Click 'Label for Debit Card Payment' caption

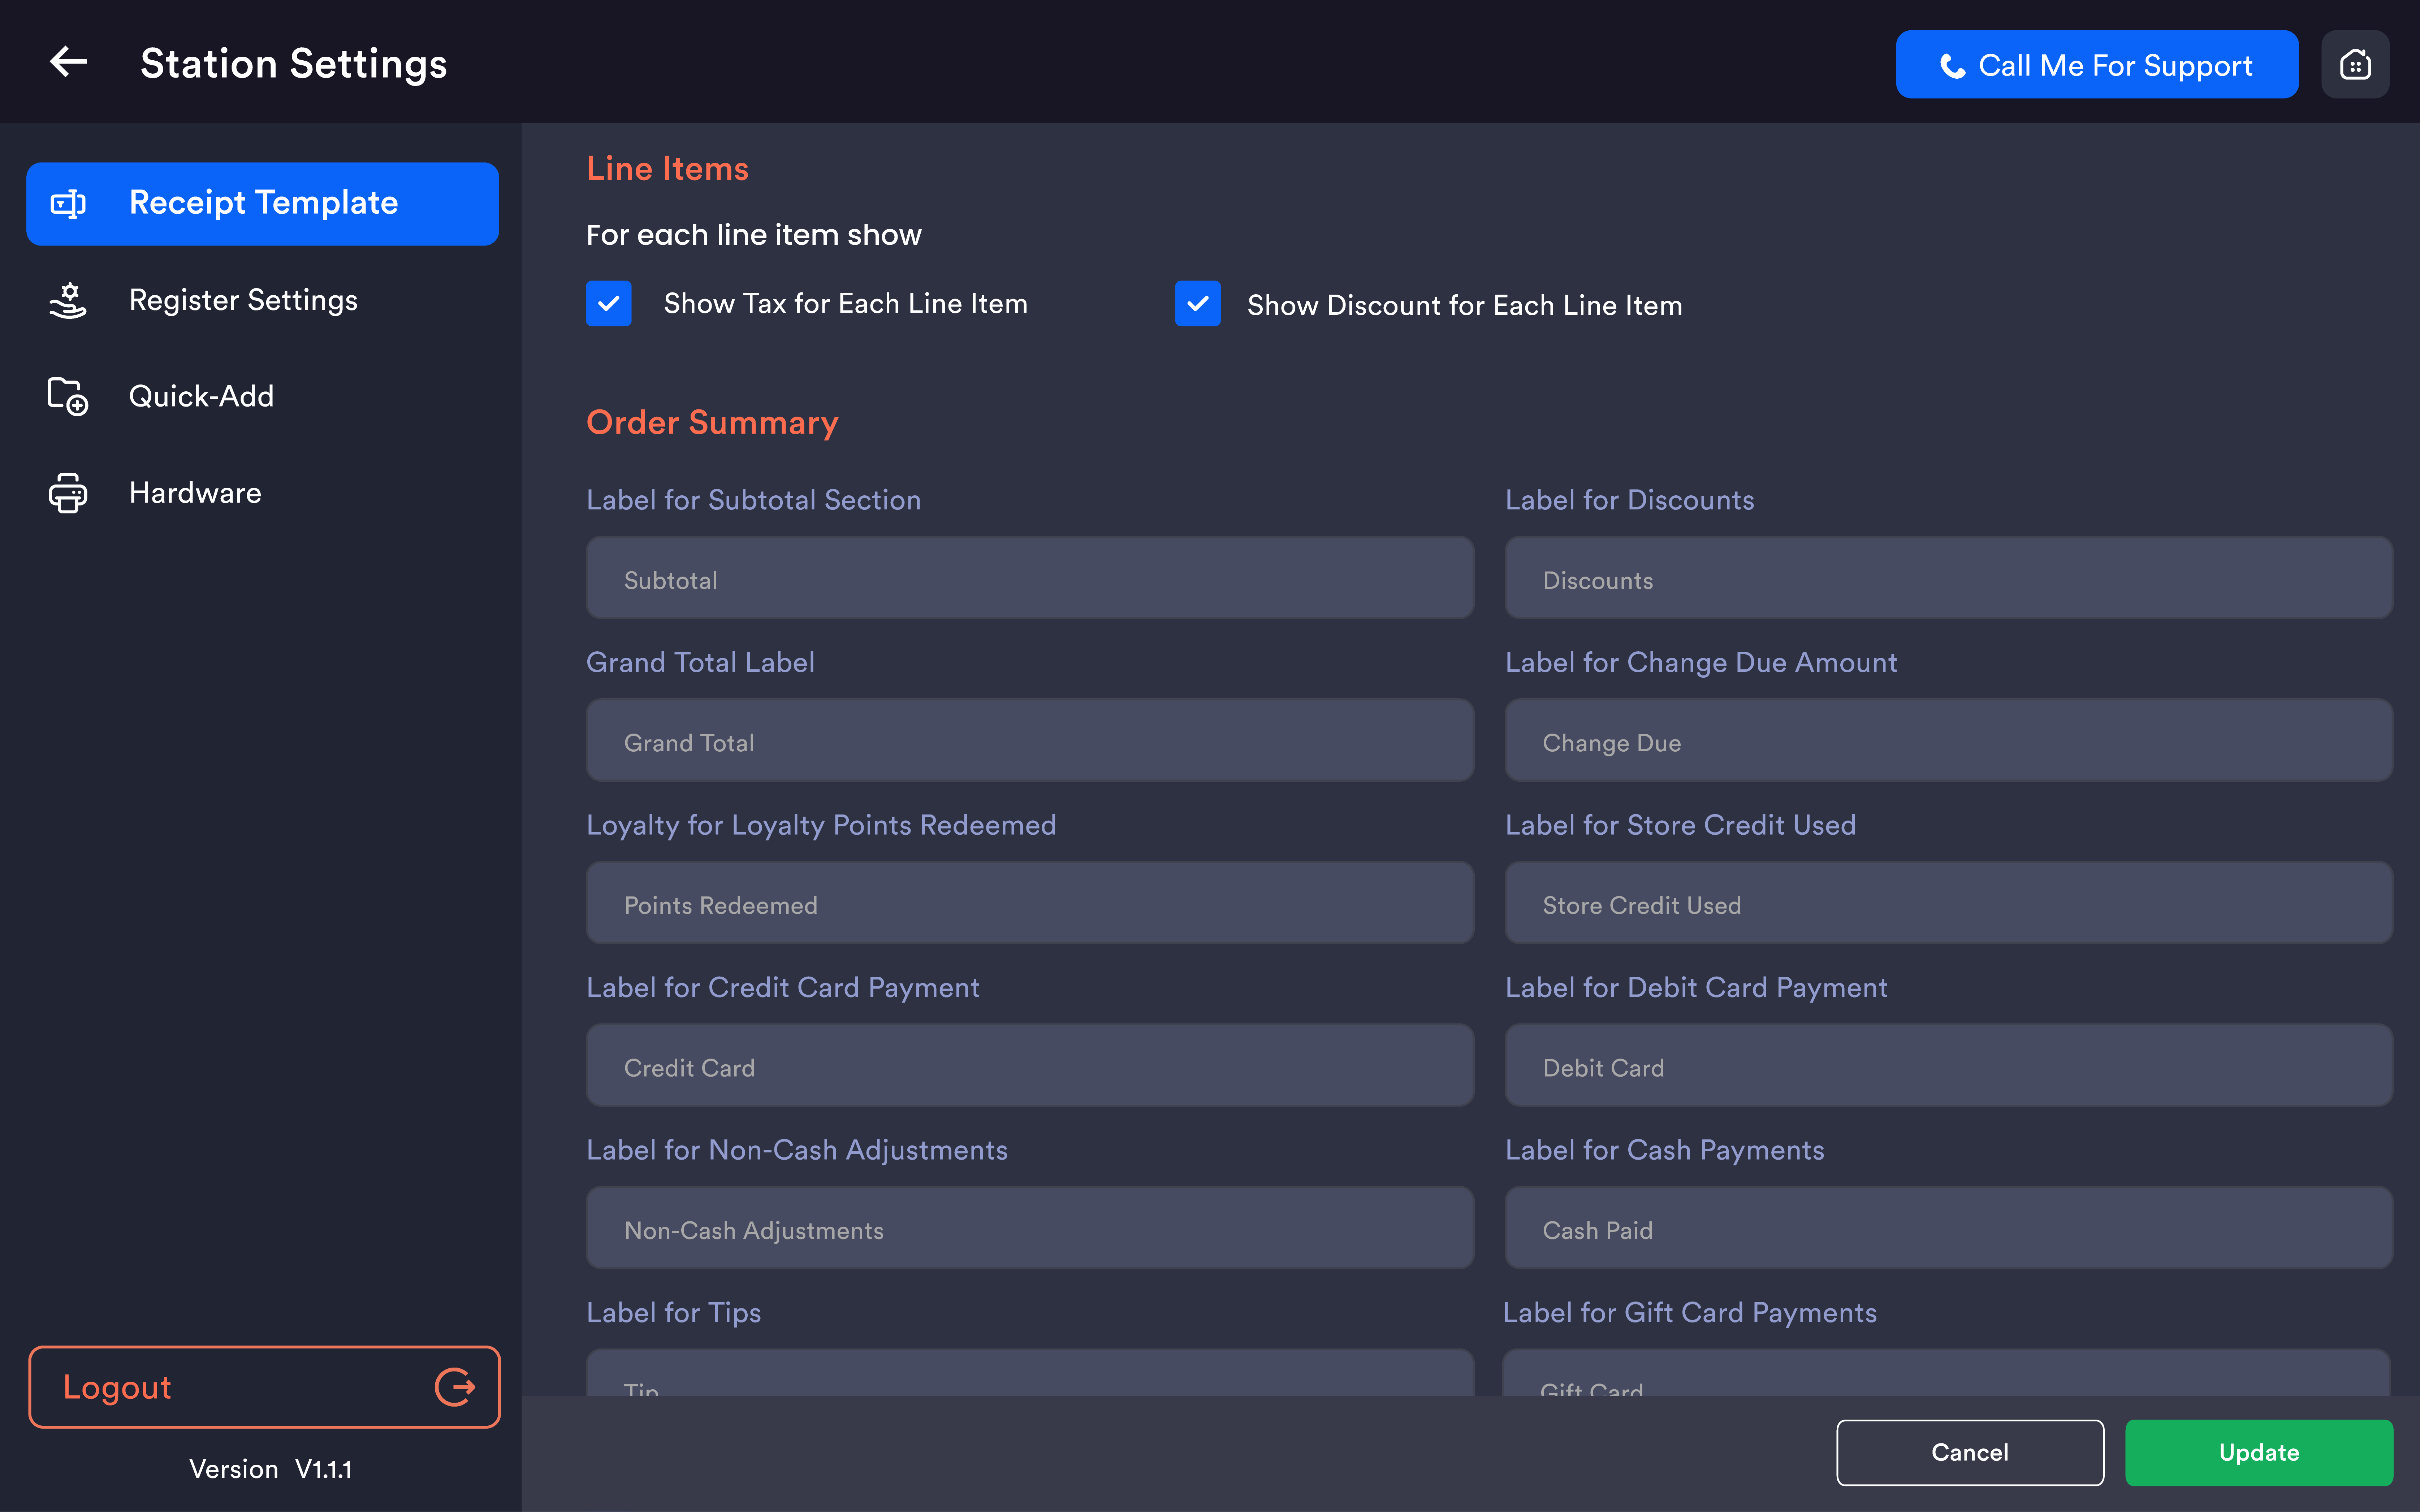[1697, 988]
